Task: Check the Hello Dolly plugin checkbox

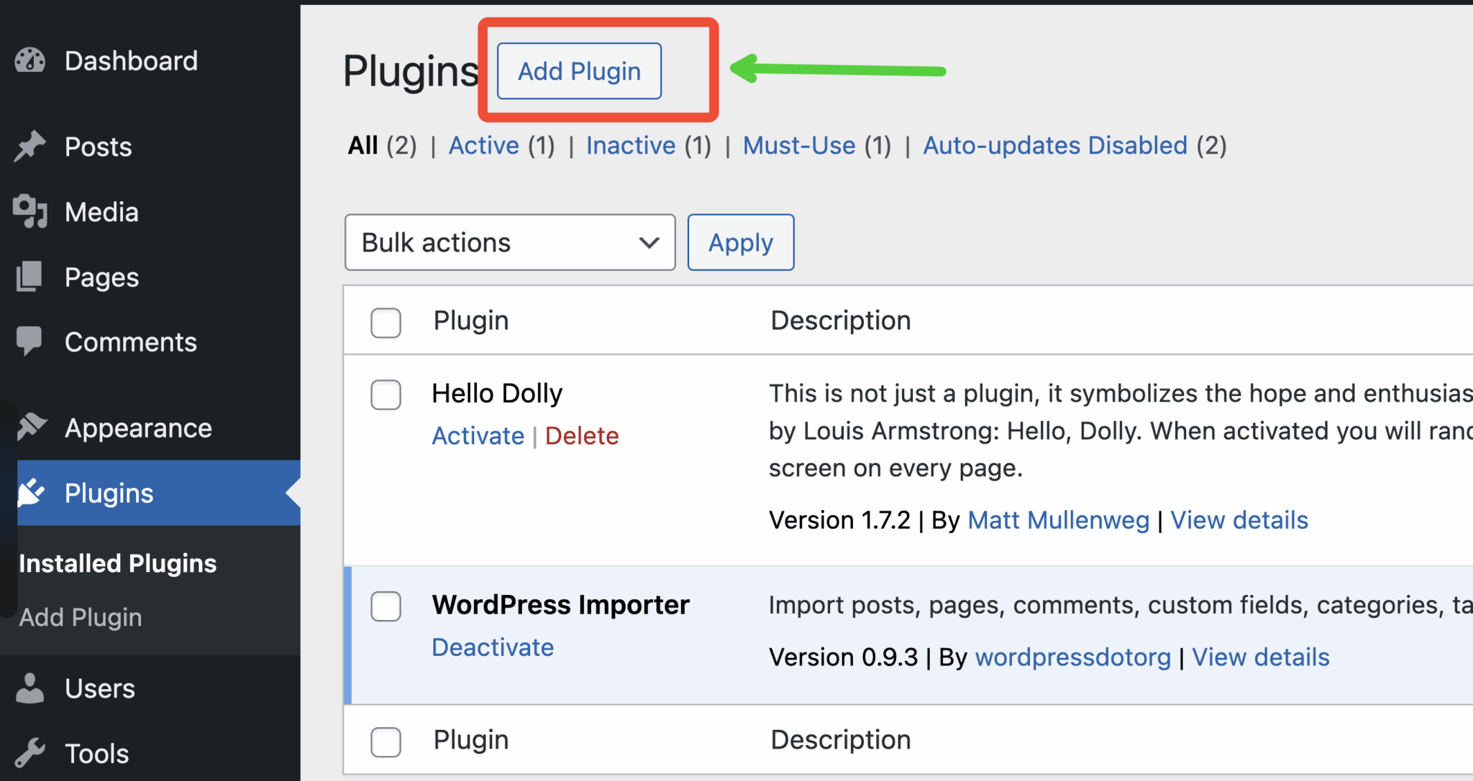Action: click(x=386, y=394)
